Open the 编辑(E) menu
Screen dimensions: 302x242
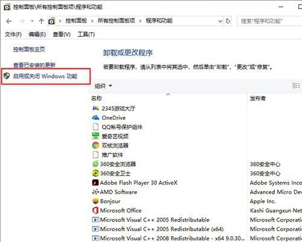click(37, 34)
